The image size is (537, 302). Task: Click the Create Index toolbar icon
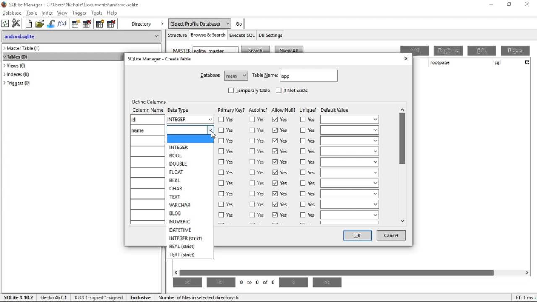click(100, 23)
